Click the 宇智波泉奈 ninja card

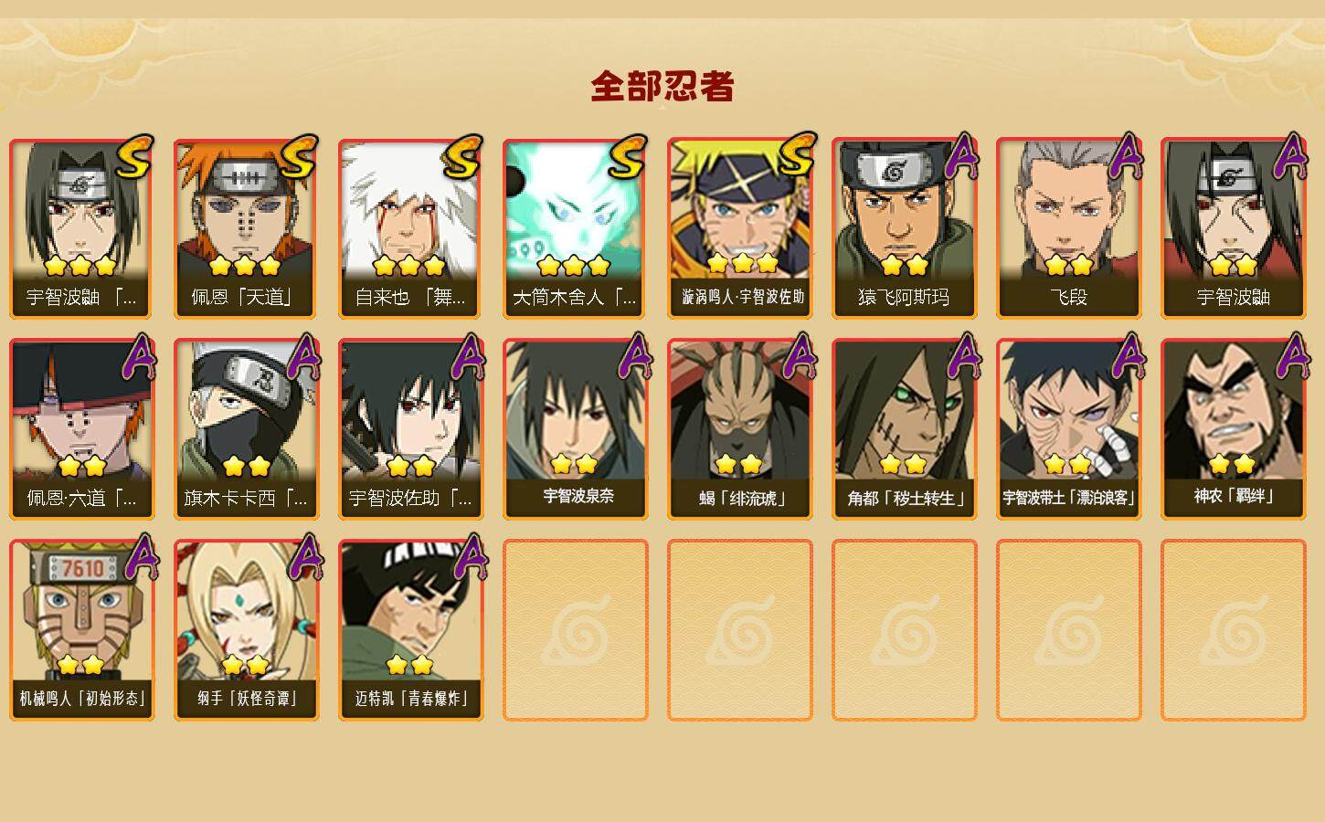click(575, 429)
